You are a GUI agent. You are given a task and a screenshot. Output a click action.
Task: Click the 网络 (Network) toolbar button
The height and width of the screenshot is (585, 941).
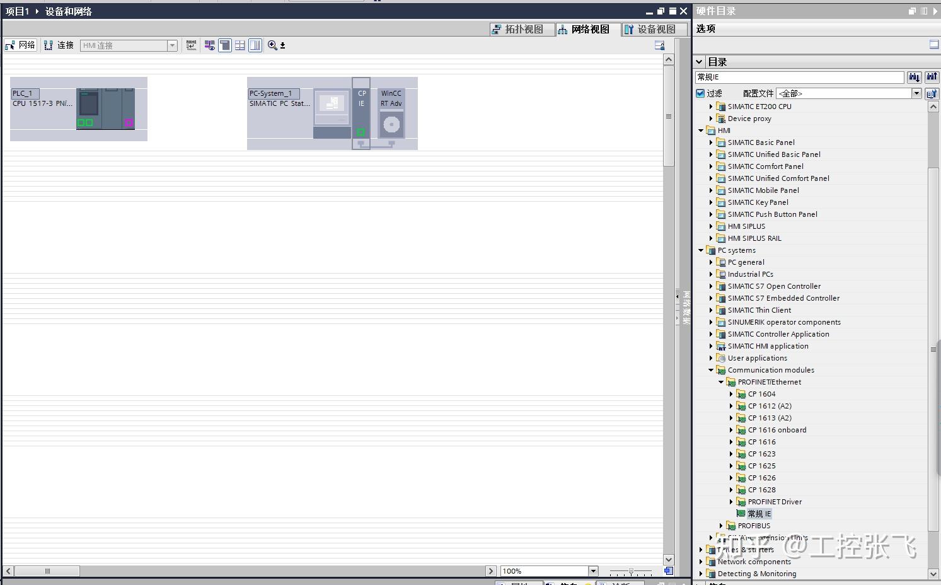[x=20, y=45]
